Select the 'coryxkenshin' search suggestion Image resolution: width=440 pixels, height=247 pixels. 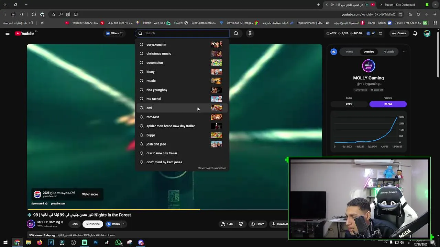[182, 45]
